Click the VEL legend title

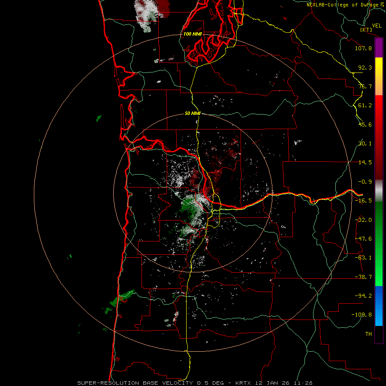pos(377,26)
